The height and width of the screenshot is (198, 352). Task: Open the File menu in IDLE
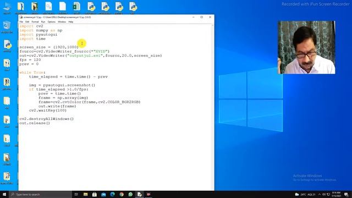coord(21,22)
